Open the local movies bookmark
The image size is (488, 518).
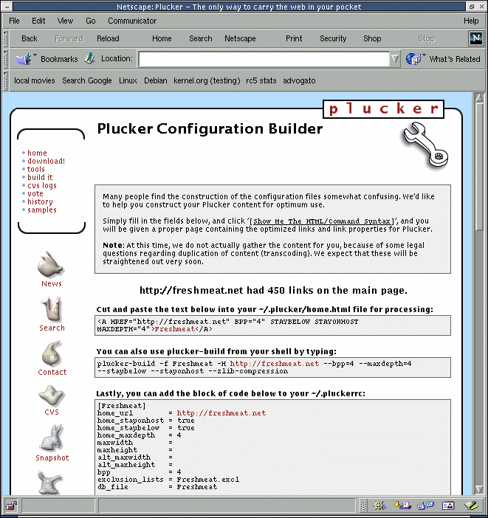point(35,80)
